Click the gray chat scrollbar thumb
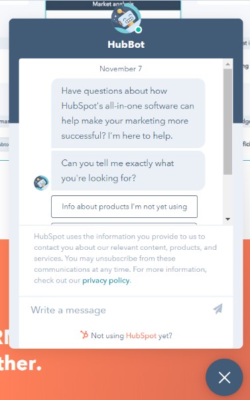250x400 pixels. coord(228,122)
